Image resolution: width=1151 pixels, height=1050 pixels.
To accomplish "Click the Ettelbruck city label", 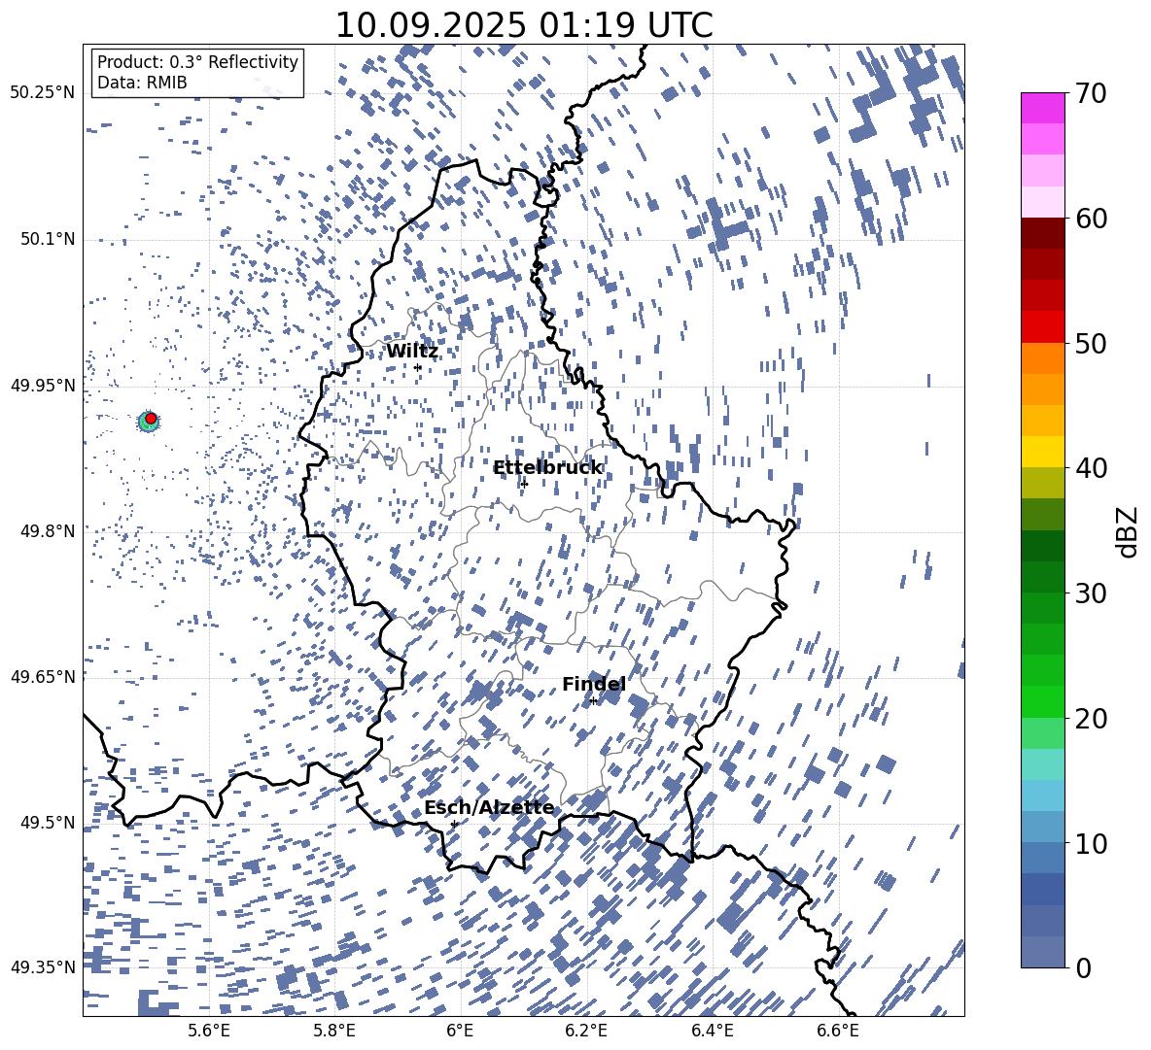I will (547, 468).
